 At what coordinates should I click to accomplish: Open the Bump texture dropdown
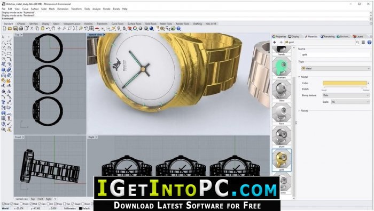point(346,95)
